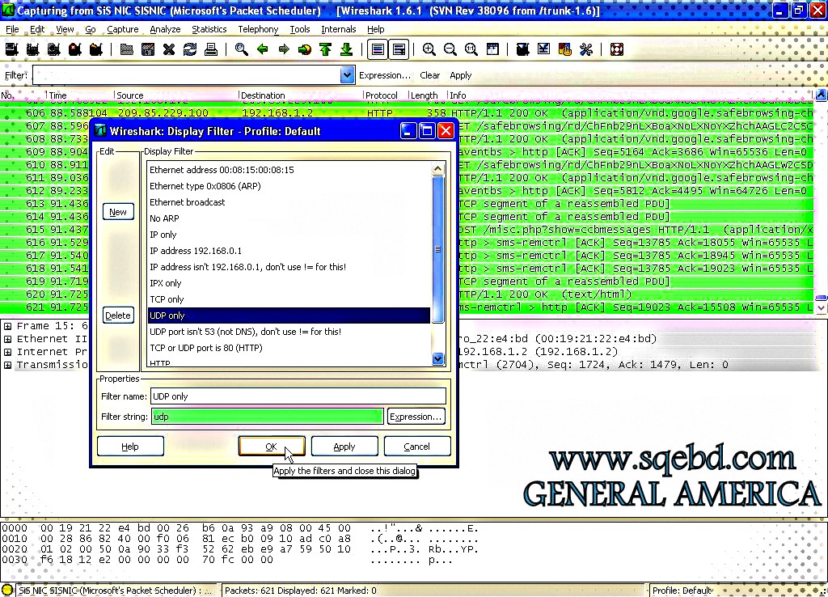The height and width of the screenshot is (597, 828).
Task: Open the Statistics menu
Action: tap(209, 29)
